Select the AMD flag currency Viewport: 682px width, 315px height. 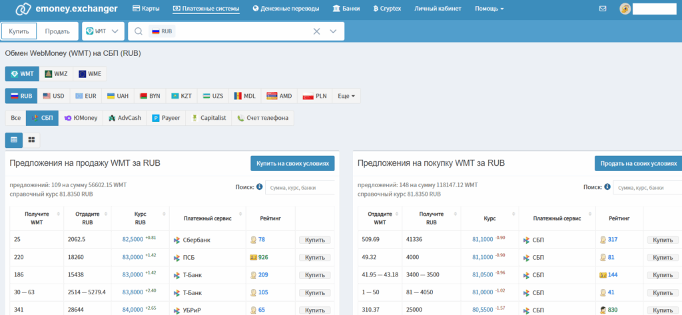[279, 96]
